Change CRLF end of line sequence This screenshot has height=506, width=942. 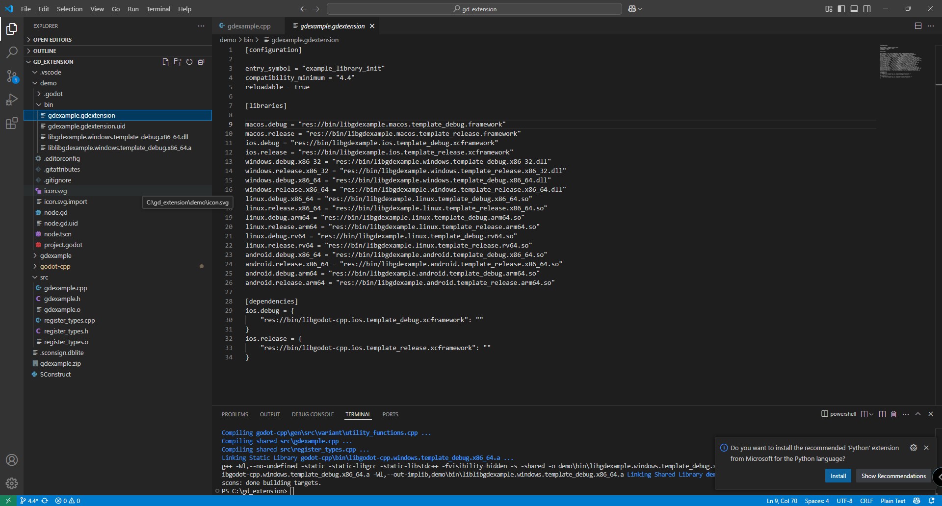tap(866, 501)
